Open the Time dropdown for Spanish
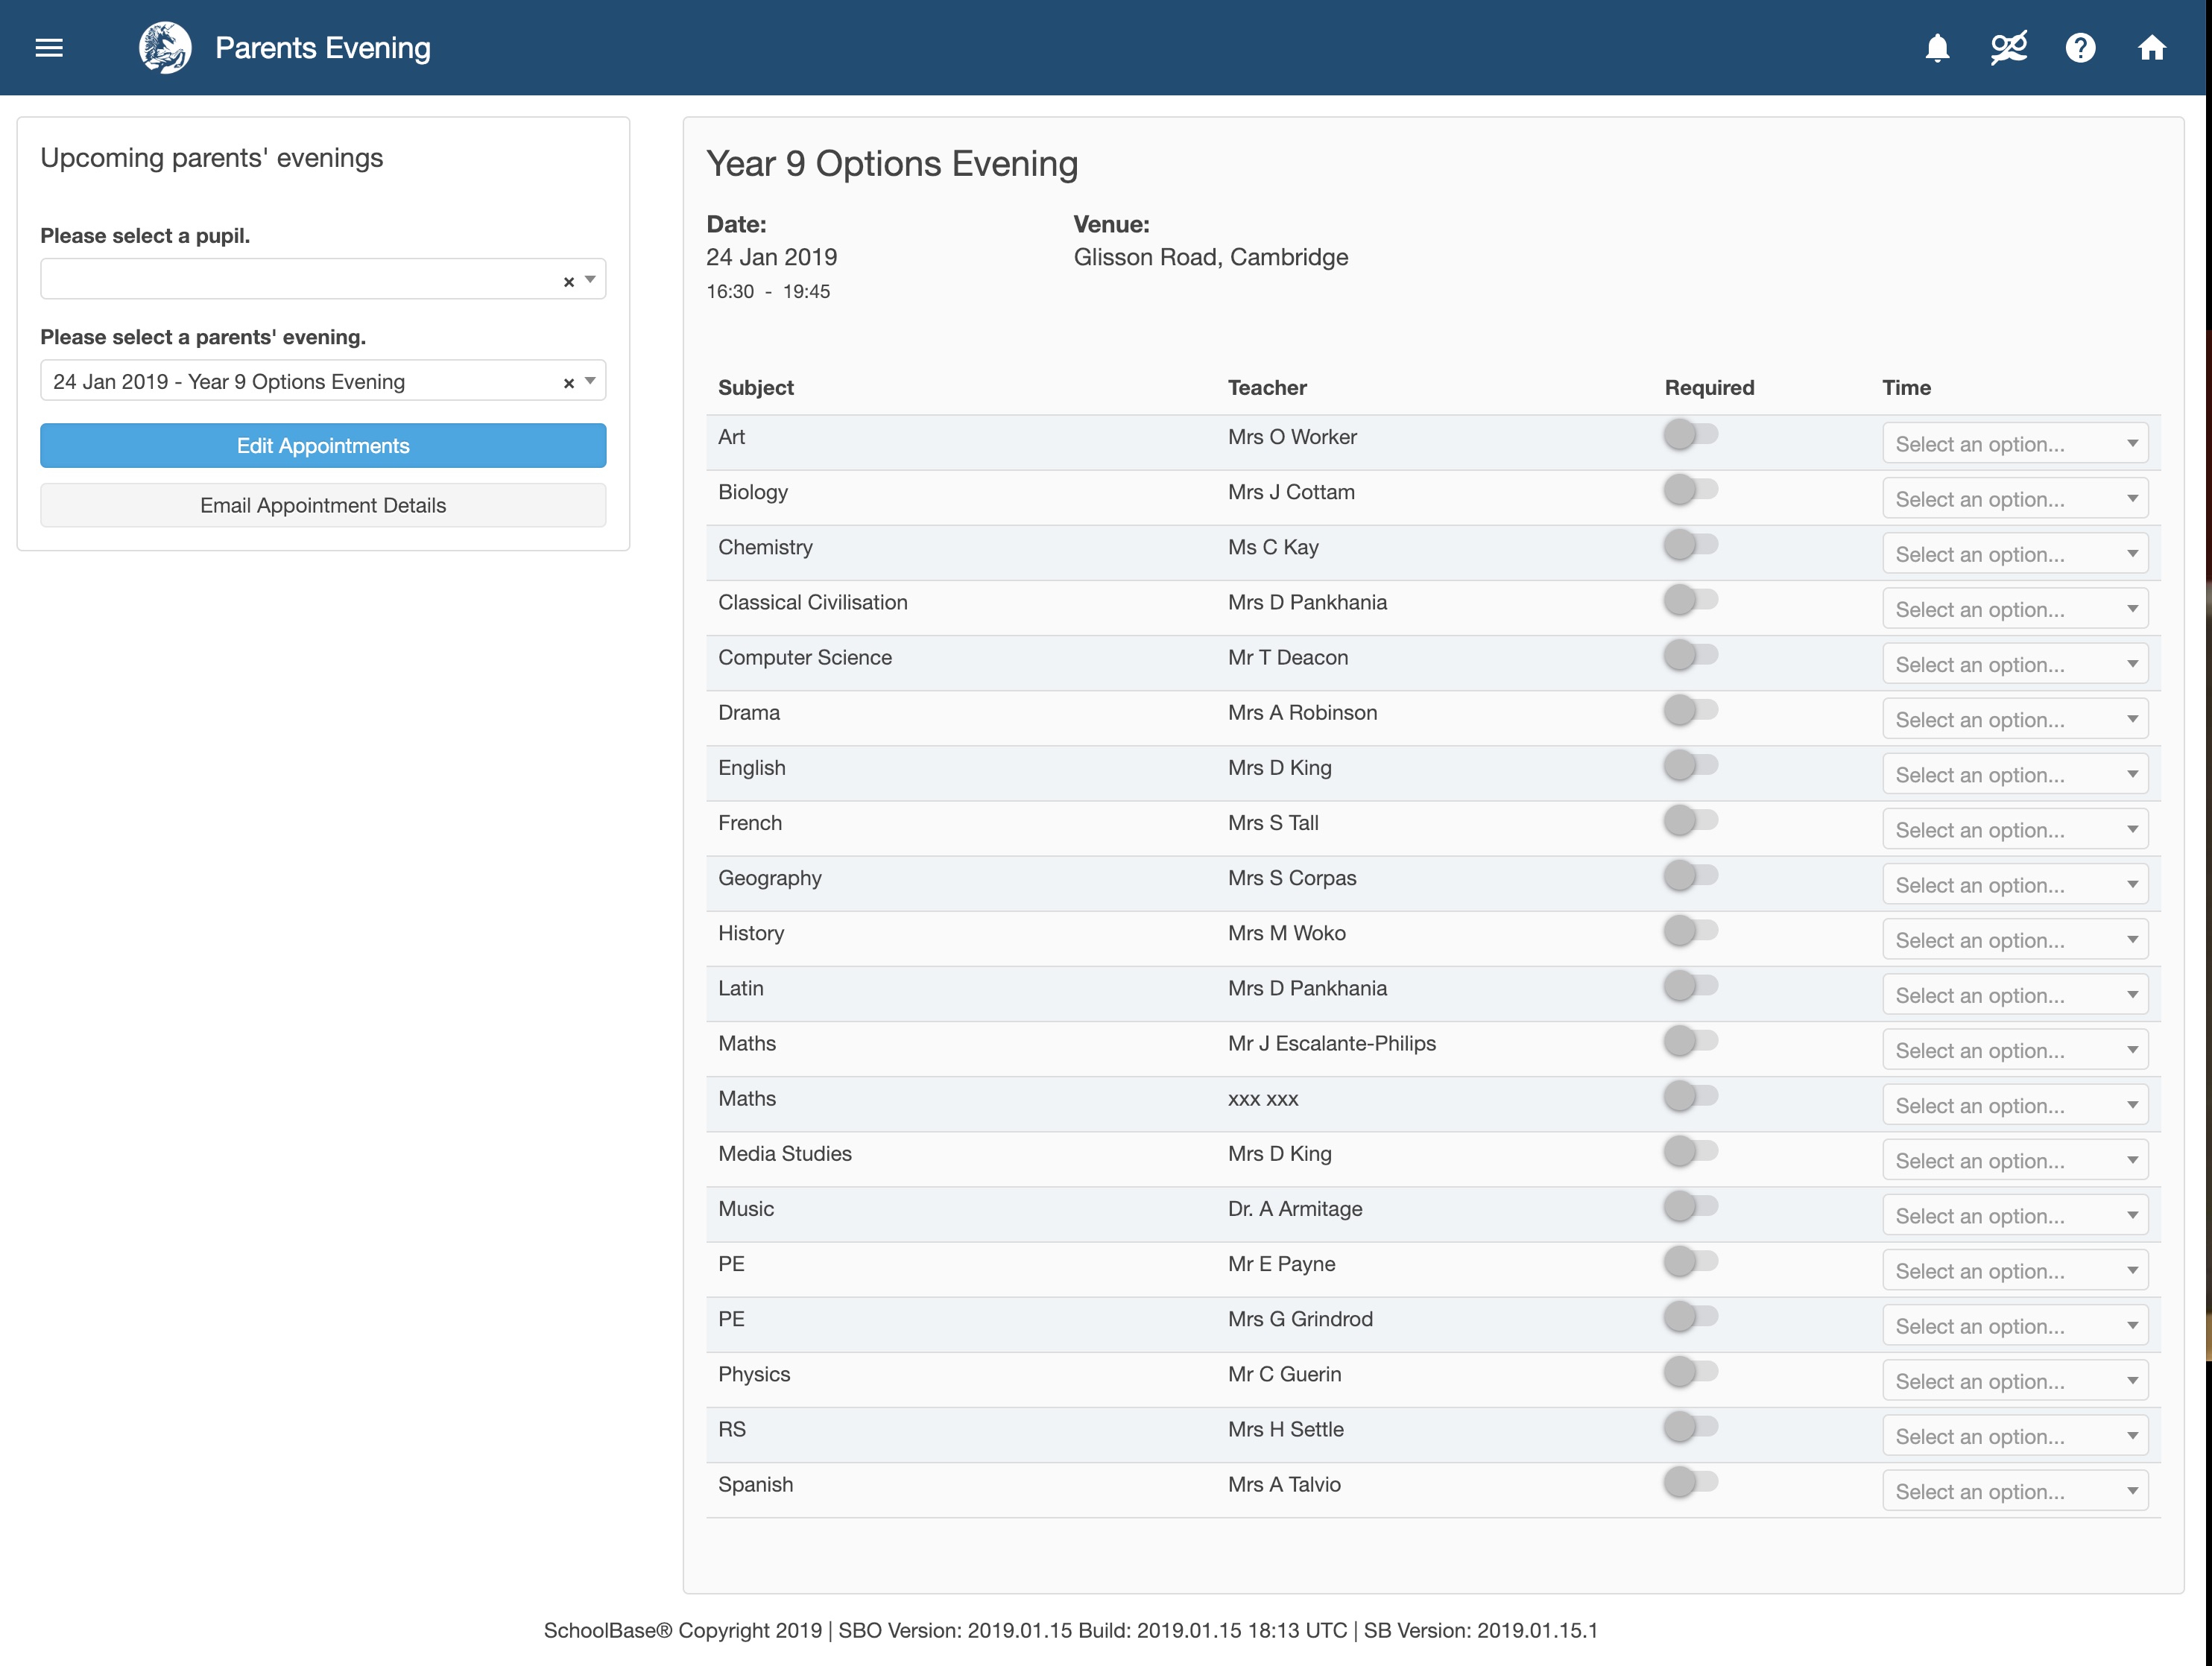The height and width of the screenshot is (1666, 2212). click(2015, 1490)
